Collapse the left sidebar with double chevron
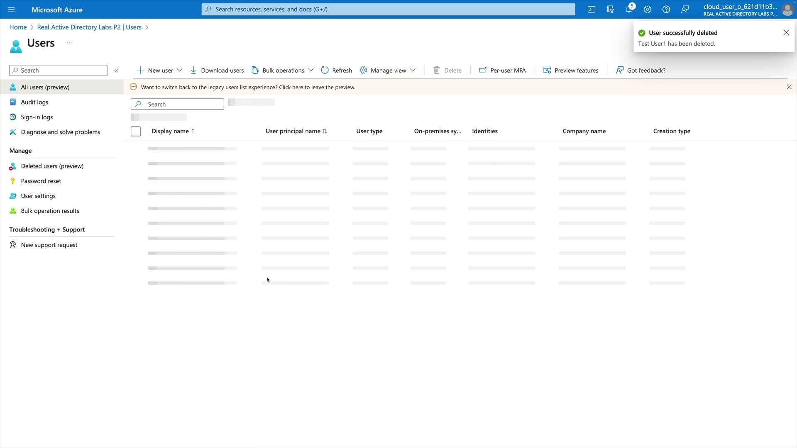The width and height of the screenshot is (797, 448). click(x=116, y=71)
